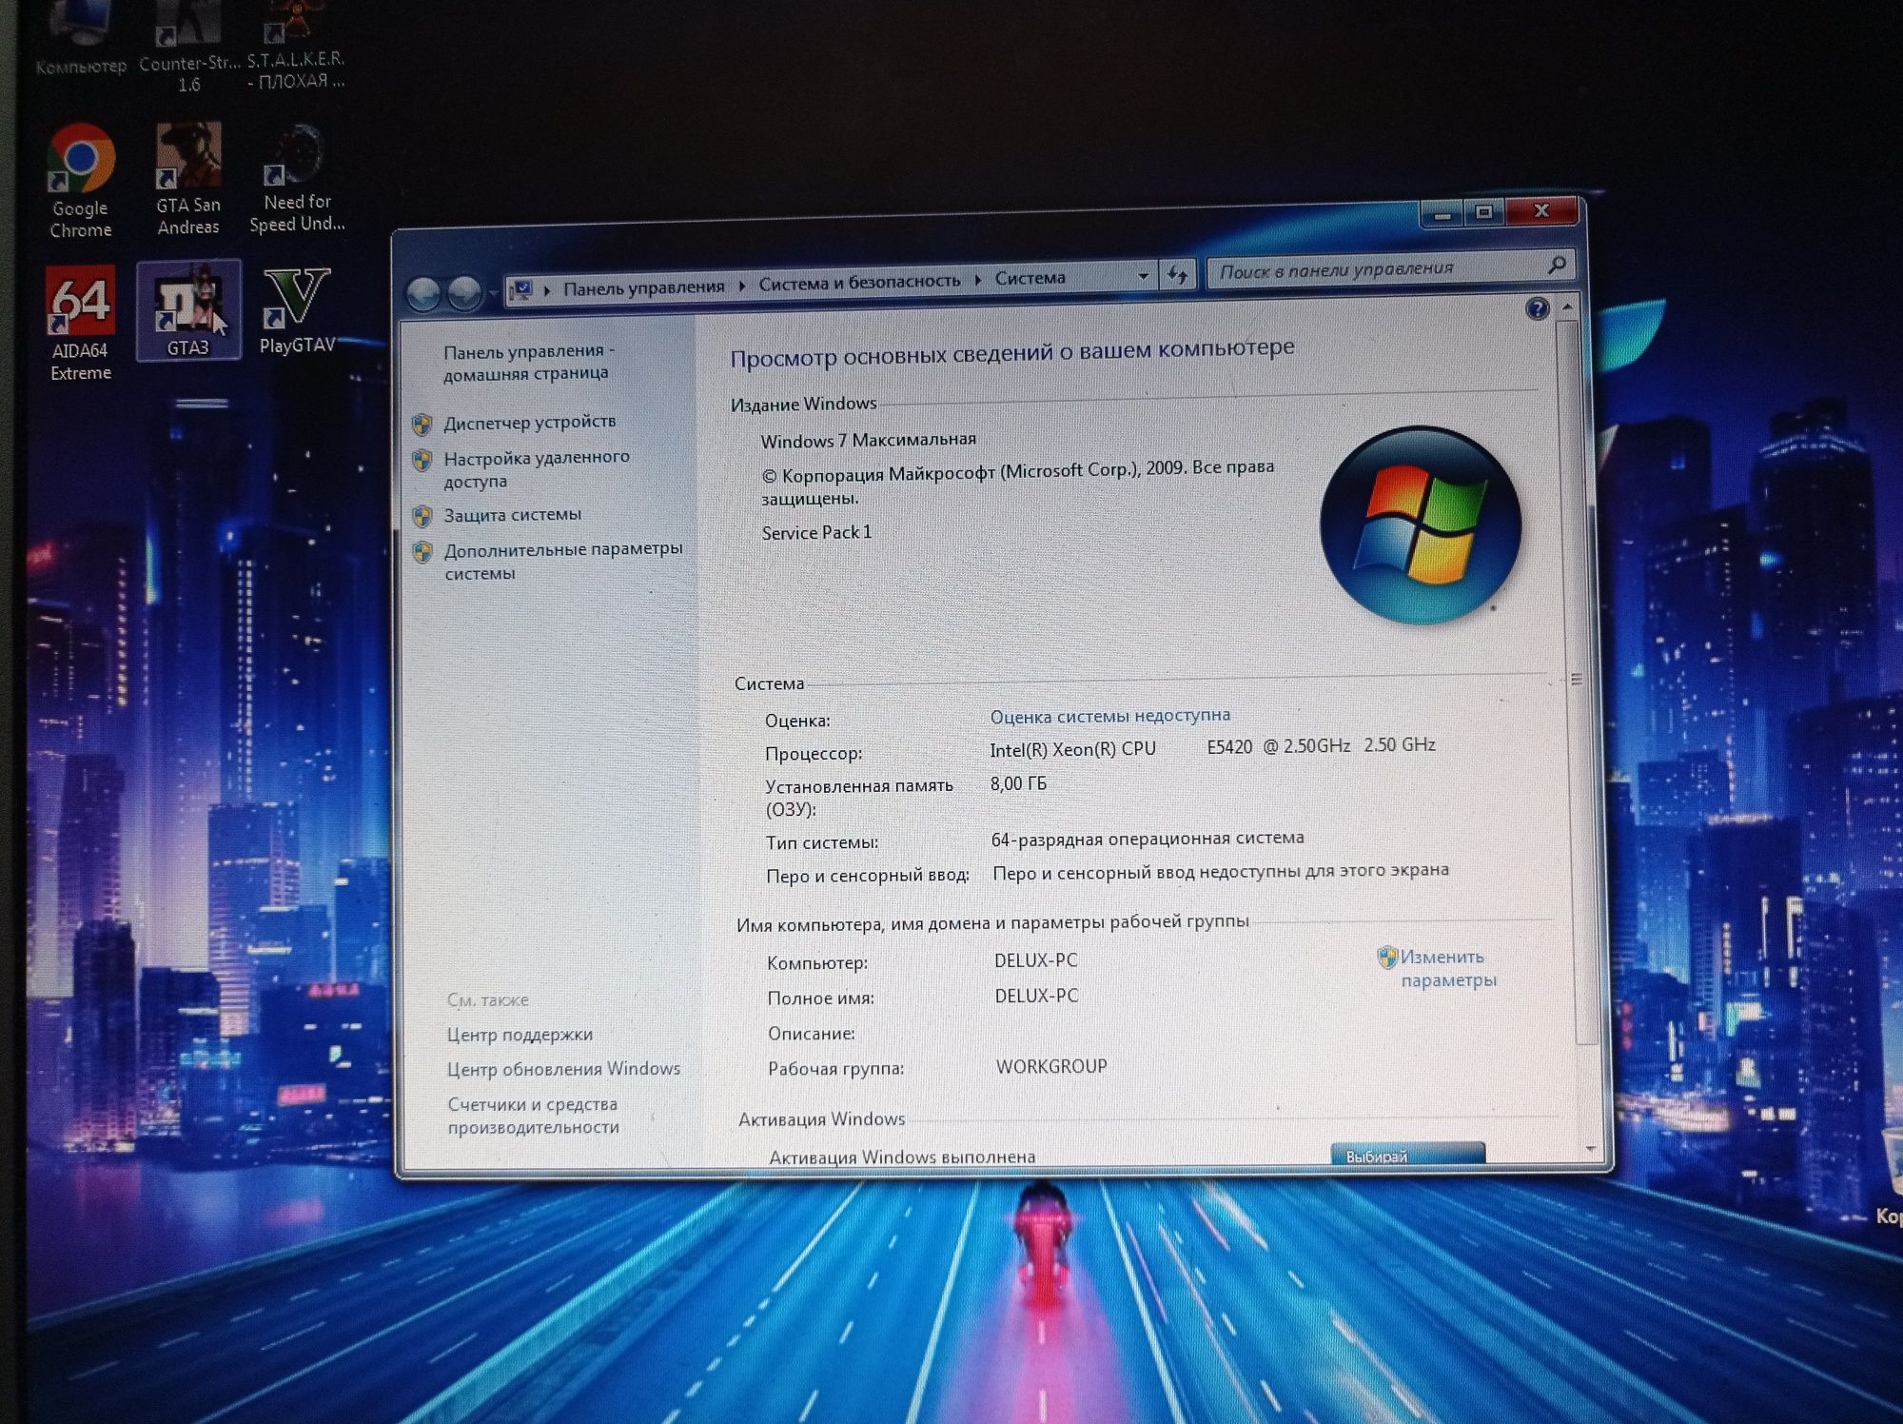Click the scrollbar down arrow
The image size is (1903, 1424).
(1590, 1149)
